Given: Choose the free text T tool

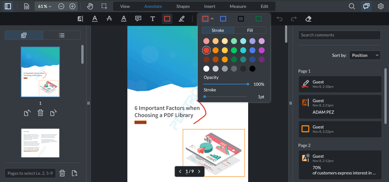Looking at the screenshot, I should pos(153,19).
